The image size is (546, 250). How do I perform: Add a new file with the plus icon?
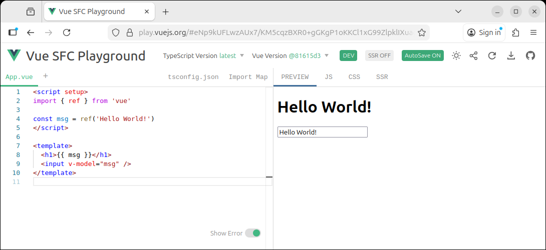[45, 76]
